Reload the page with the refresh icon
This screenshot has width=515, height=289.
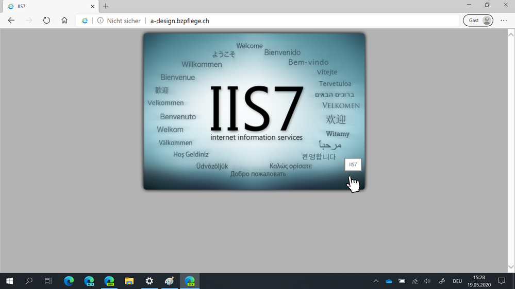coord(46,21)
